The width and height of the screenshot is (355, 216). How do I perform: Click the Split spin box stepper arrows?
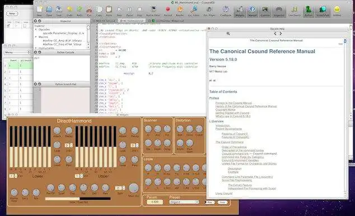(x=124, y=188)
